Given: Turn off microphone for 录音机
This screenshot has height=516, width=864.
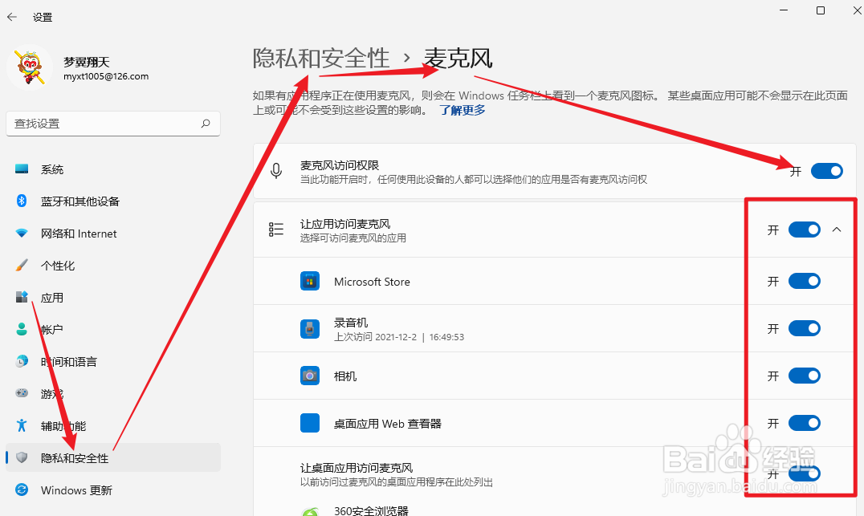Looking at the screenshot, I should tap(804, 328).
